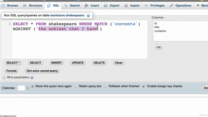The height and width of the screenshot is (117, 208).
Task: Click the Delimiter input field
Action: [x=21, y=88]
